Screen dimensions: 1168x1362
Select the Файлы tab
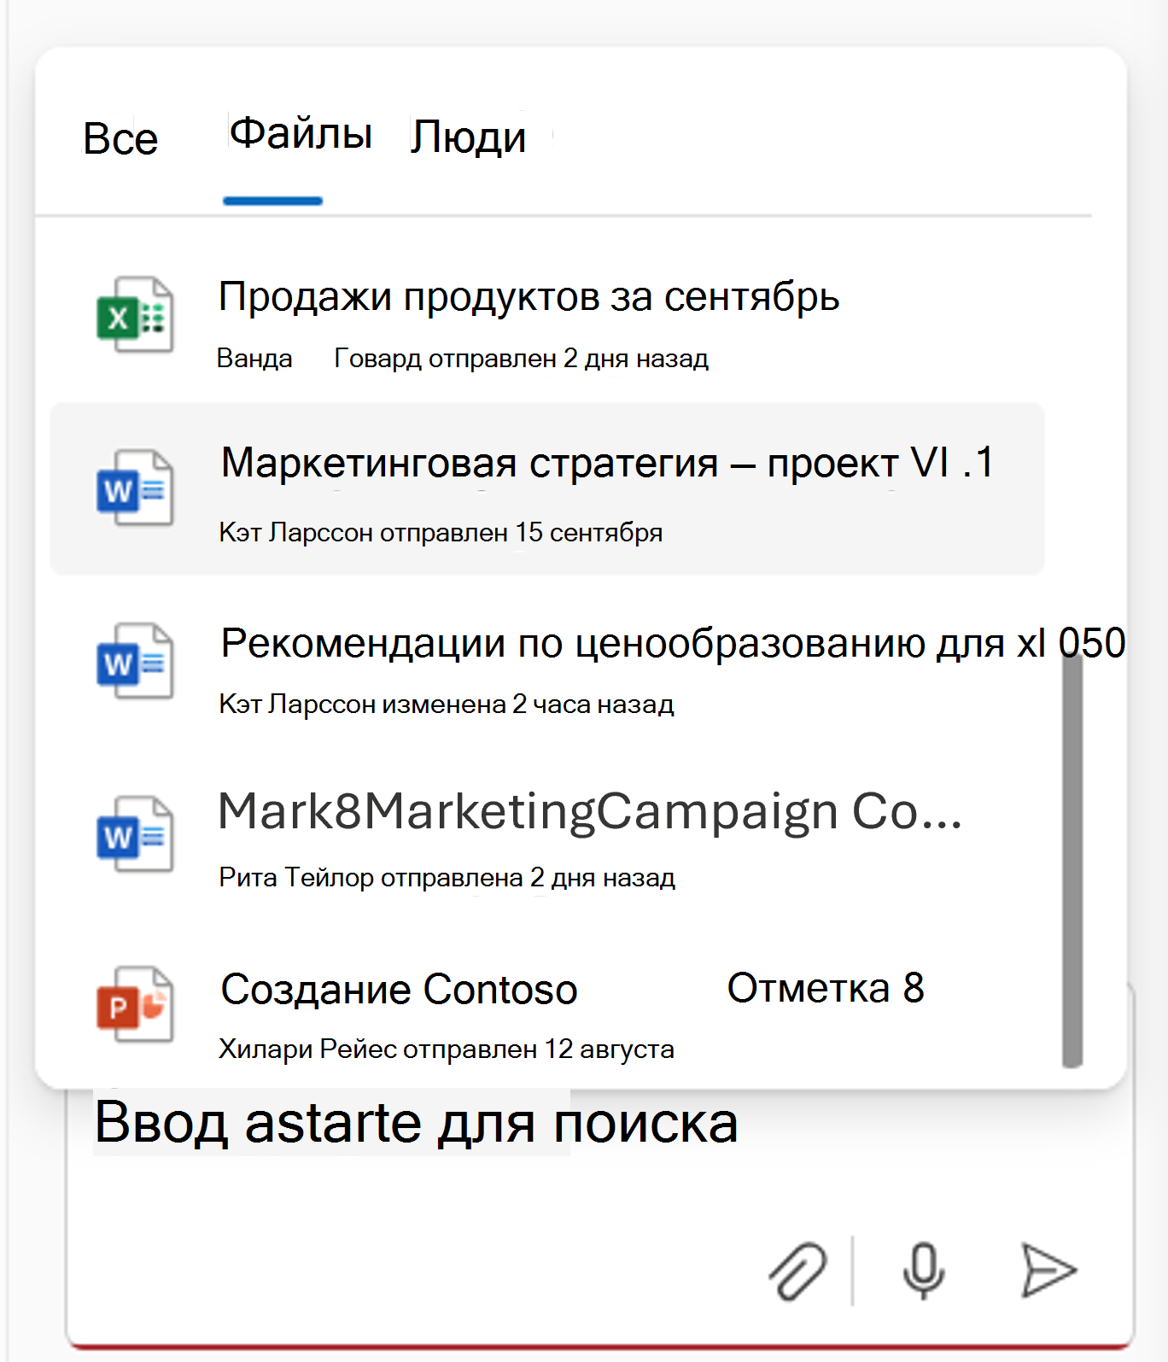point(301,134)
